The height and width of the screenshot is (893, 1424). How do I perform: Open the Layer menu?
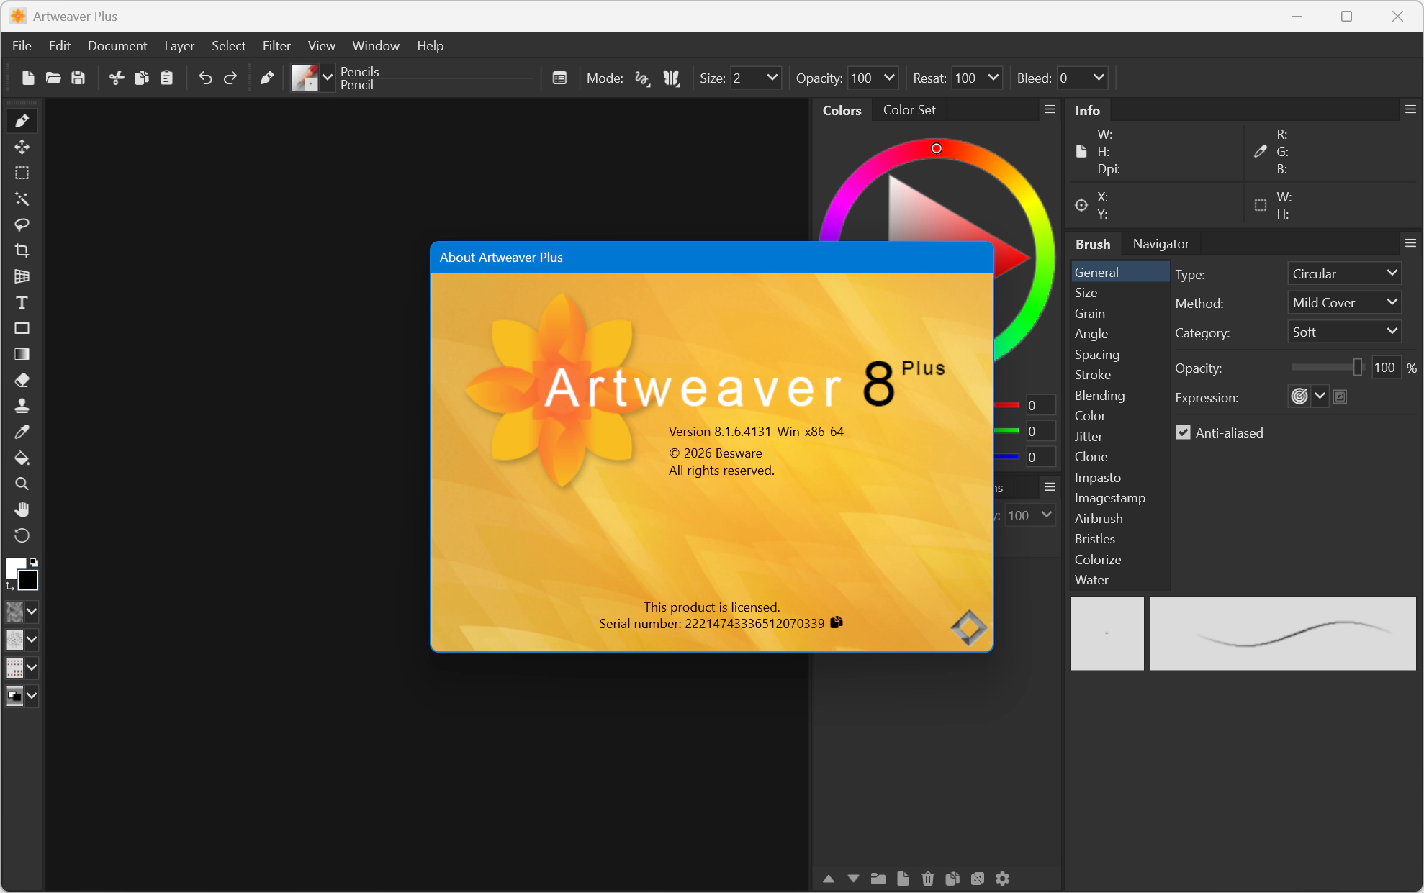click(179, 45)
